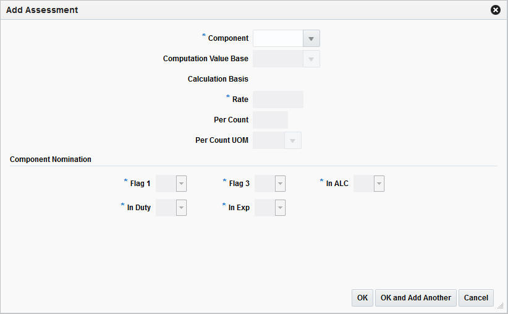
Task: Expand the In ALC dropdown arrow
Action: 379,184
